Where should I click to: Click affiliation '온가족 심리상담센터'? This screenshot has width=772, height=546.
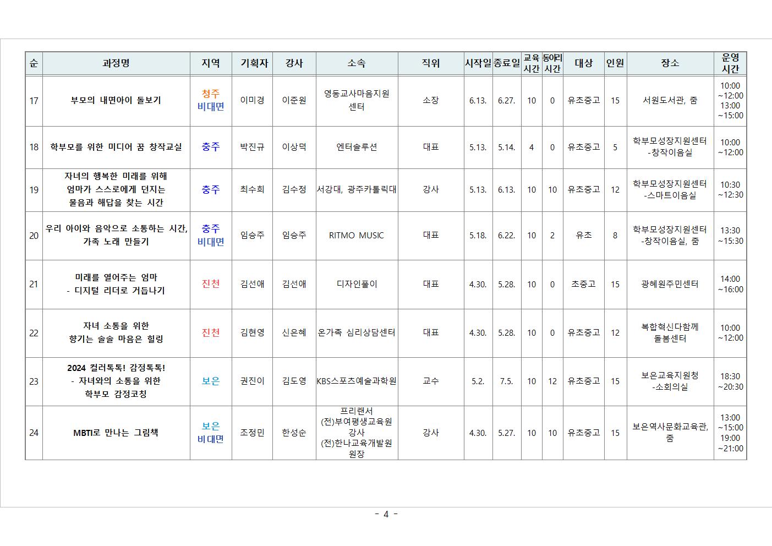[x=357, y=332]
